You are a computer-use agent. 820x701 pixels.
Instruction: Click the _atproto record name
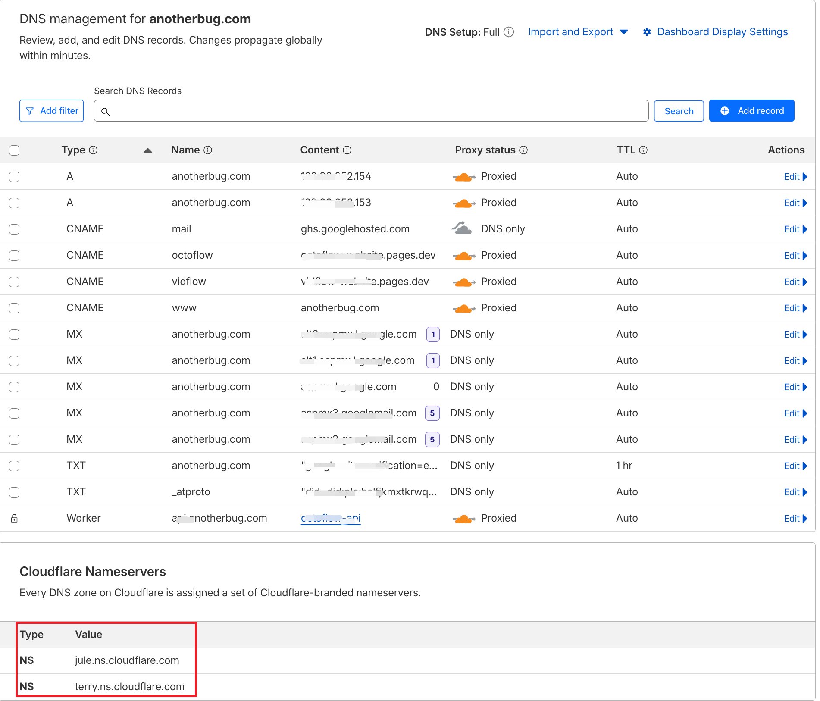[x=191, y=492]
